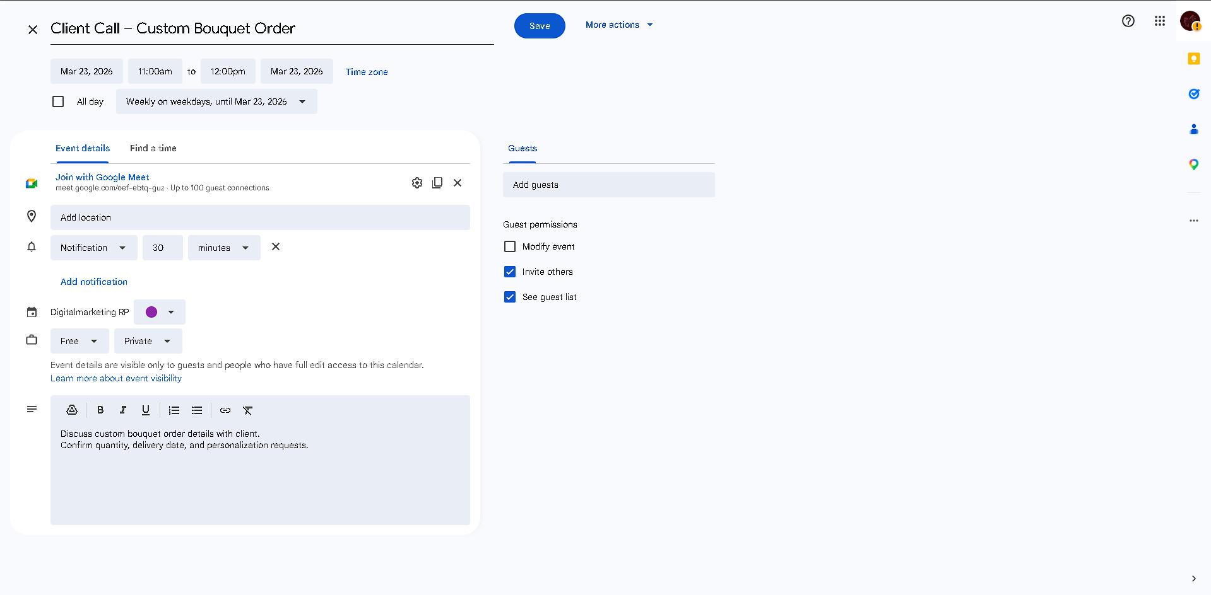This screenshot has height=595, width=1211.
Task: Expand the Weekly on weekdays recurrence dropdown
Action: point(216,101)
